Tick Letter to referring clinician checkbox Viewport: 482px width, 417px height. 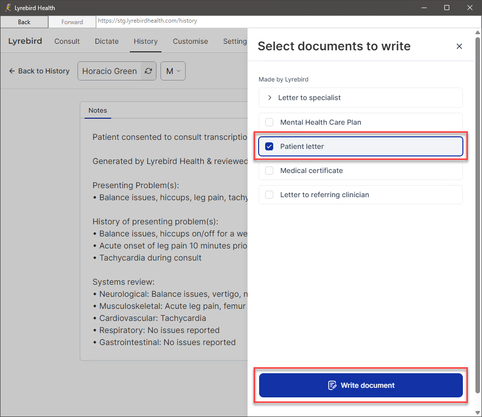pyautogui.click(x=269, y=195)
